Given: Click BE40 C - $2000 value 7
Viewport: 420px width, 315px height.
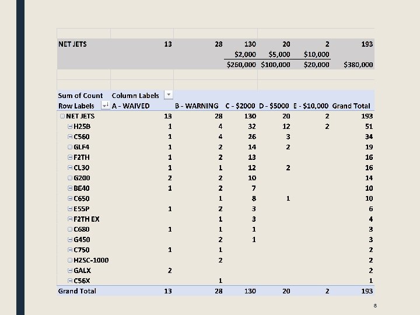Looking at the screenshot, I should pyautogui.click(x=254, y=188).
